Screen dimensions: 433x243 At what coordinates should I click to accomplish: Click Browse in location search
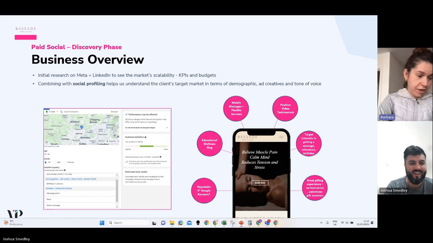coord(114,112)
